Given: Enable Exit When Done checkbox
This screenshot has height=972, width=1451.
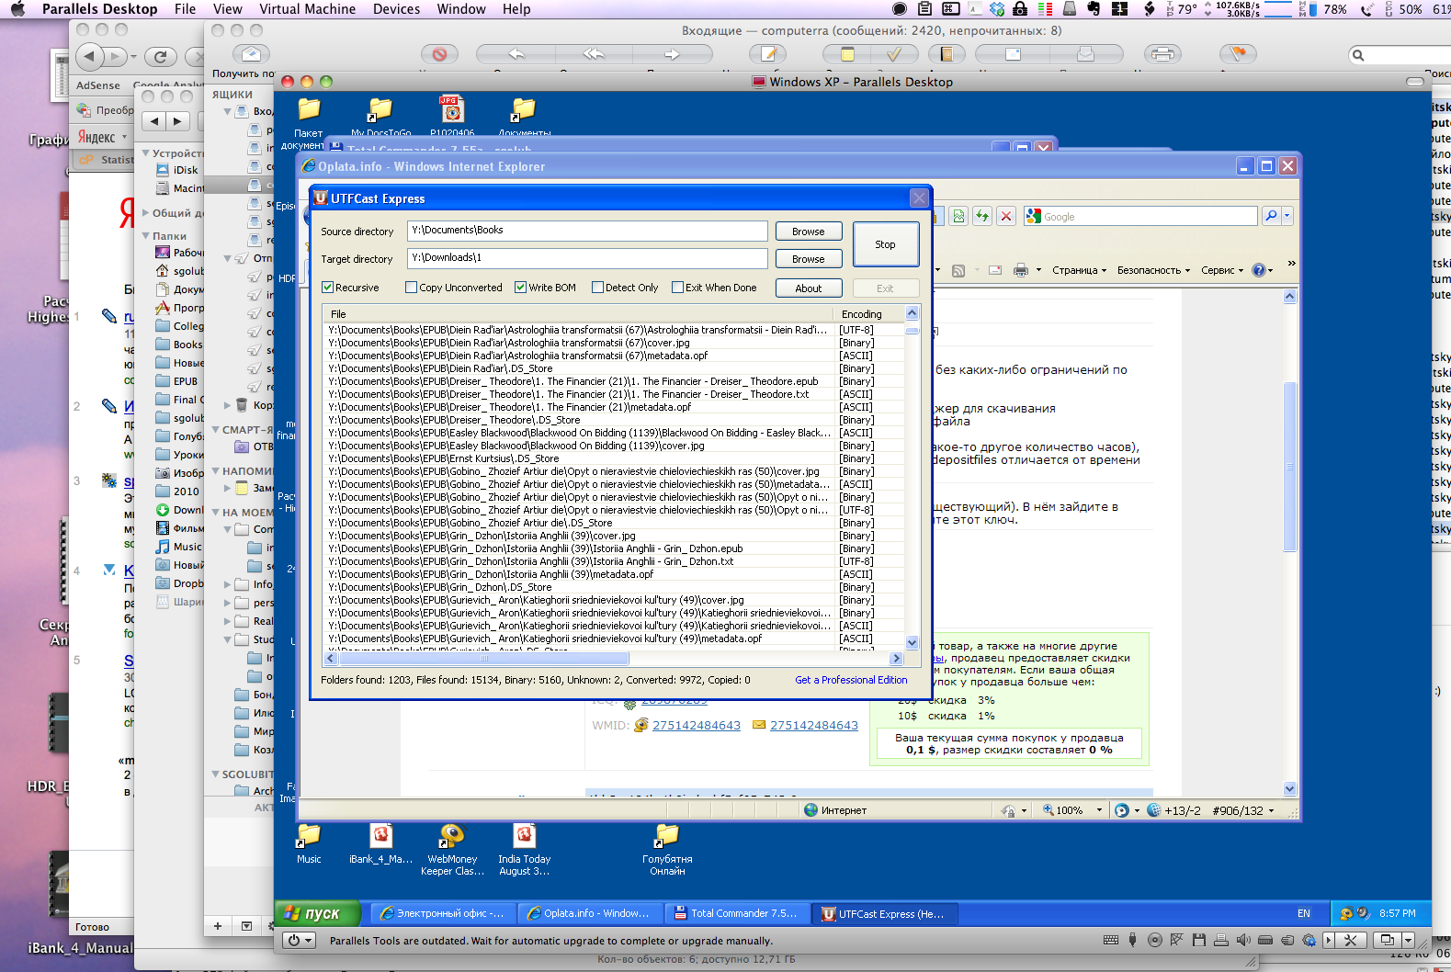Looking at the screenshot, I should tap(678, 288).
